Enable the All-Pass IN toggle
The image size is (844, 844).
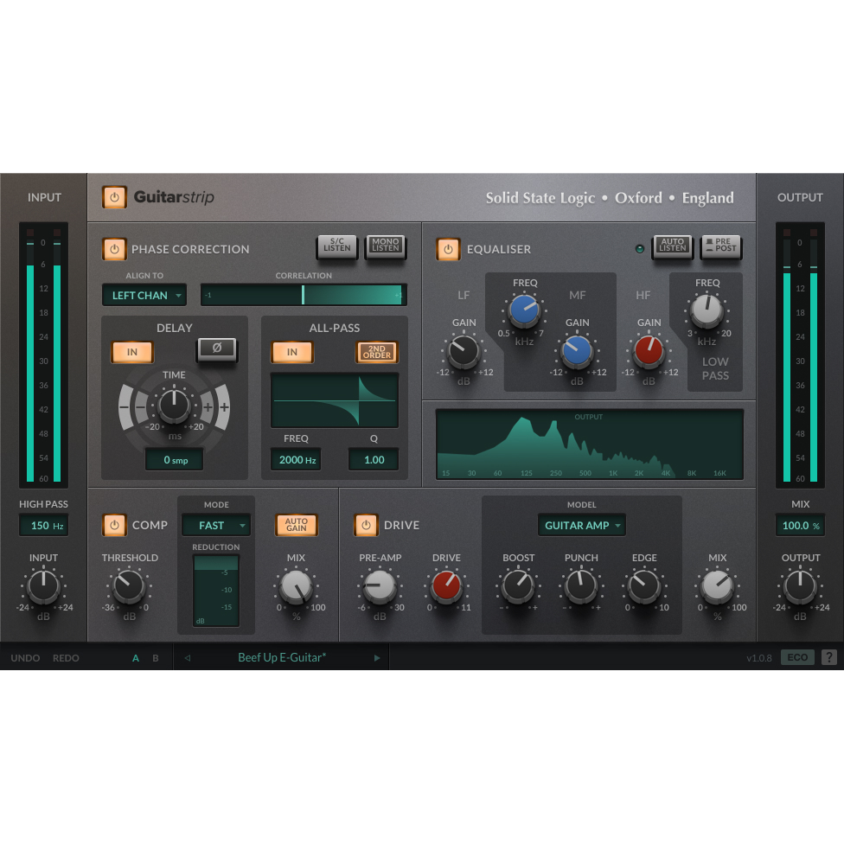292,352
